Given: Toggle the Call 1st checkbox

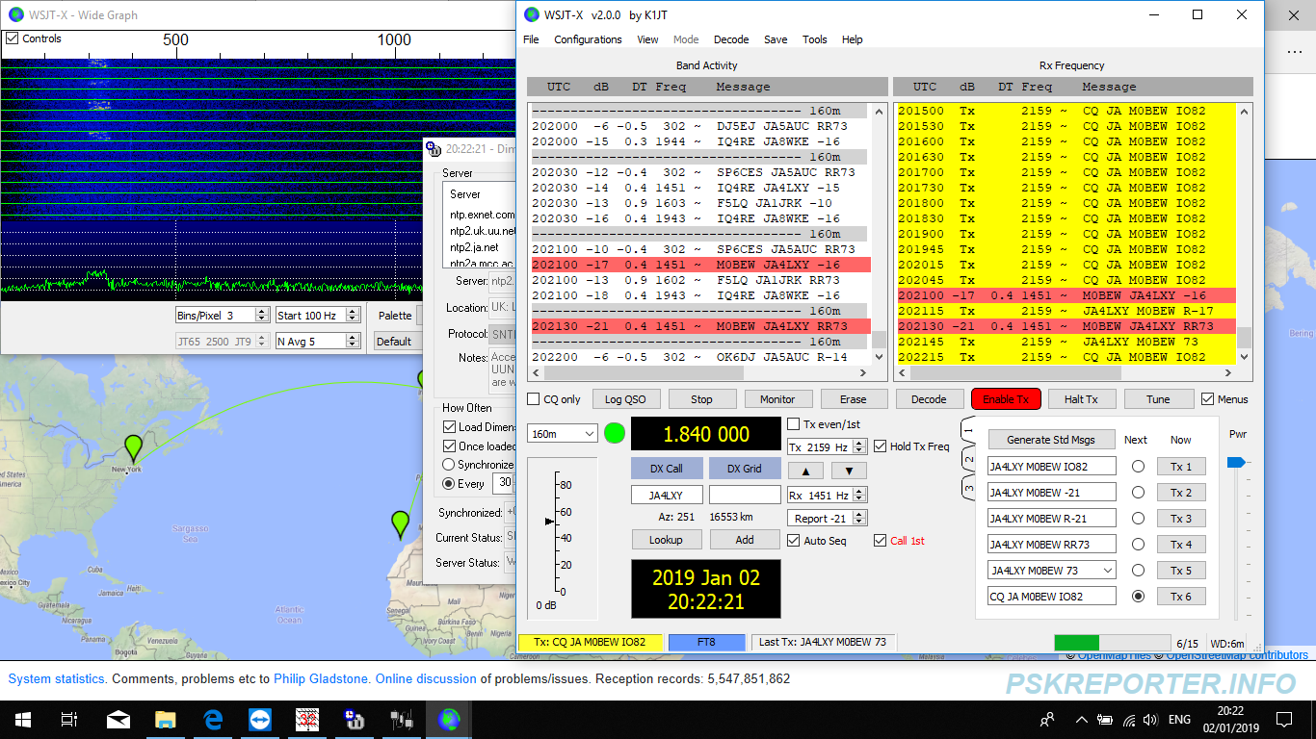Looking at the screenshot, I should click(x=880, y=541).
